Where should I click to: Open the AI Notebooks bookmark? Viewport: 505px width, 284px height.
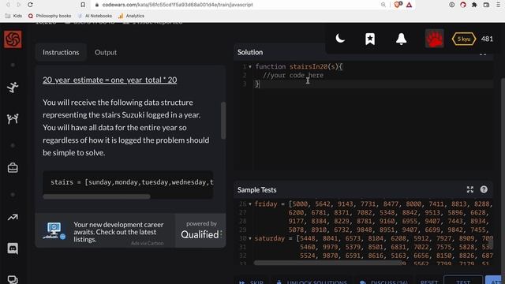pyautogui.click(x=95, y=16)
